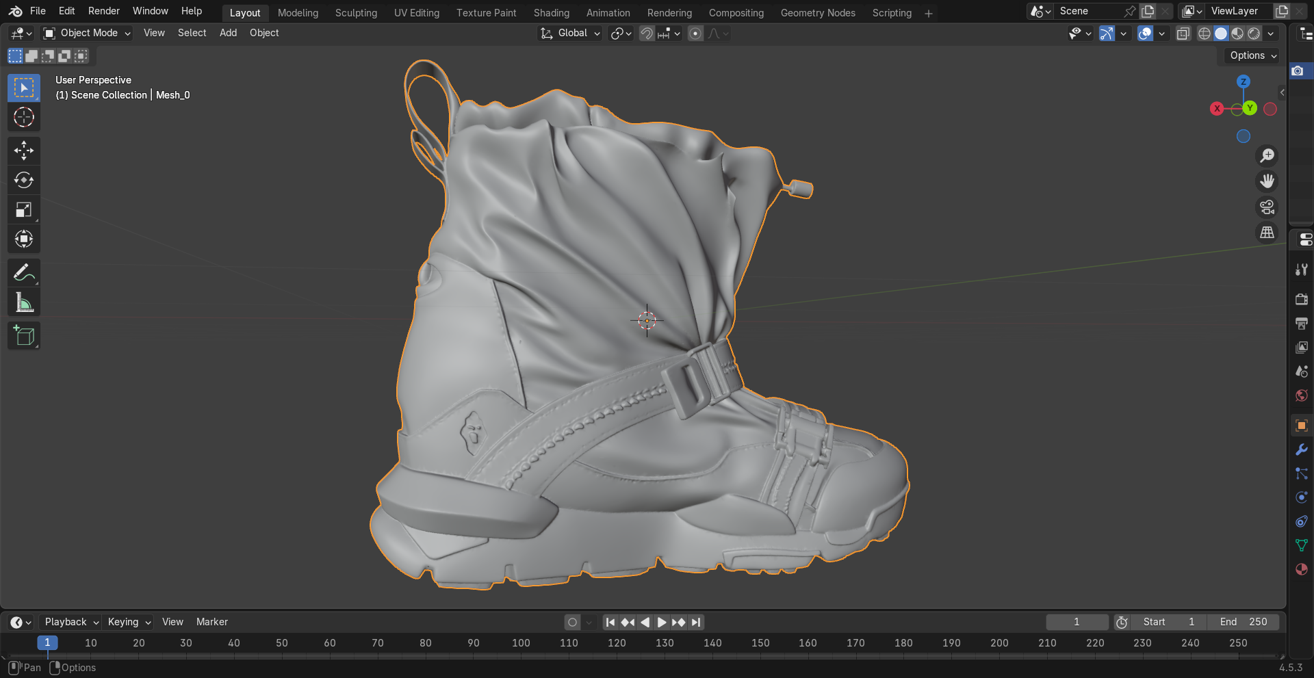Toggle X-Ray viewport mode
This screenshot has height=678, width=1314.
[1183, 33]
